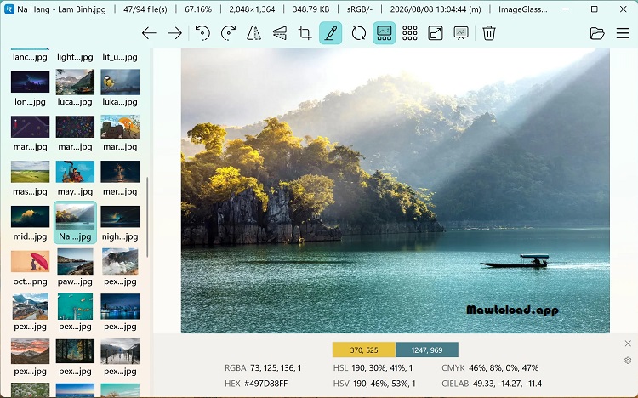Viewport: 638px width, 398px height.
Task: Toggle the color picker tool
Action: pyautogui.click(x=330, y=33)
